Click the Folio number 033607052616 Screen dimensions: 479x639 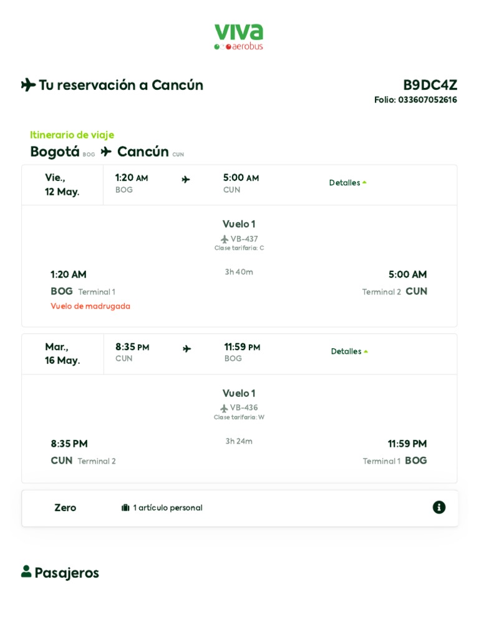[427, 100]
